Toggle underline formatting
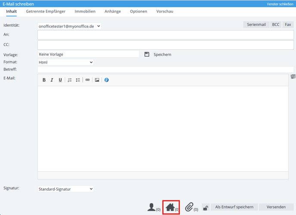Image resolution: width=296 pixels, height=215 pixels. pos(60,80)
